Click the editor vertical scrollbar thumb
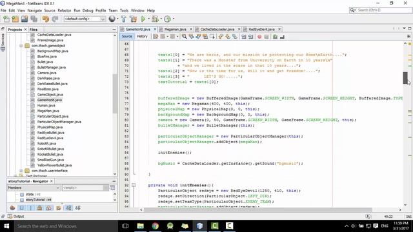413x232 pixels. [x=405, y=78]
